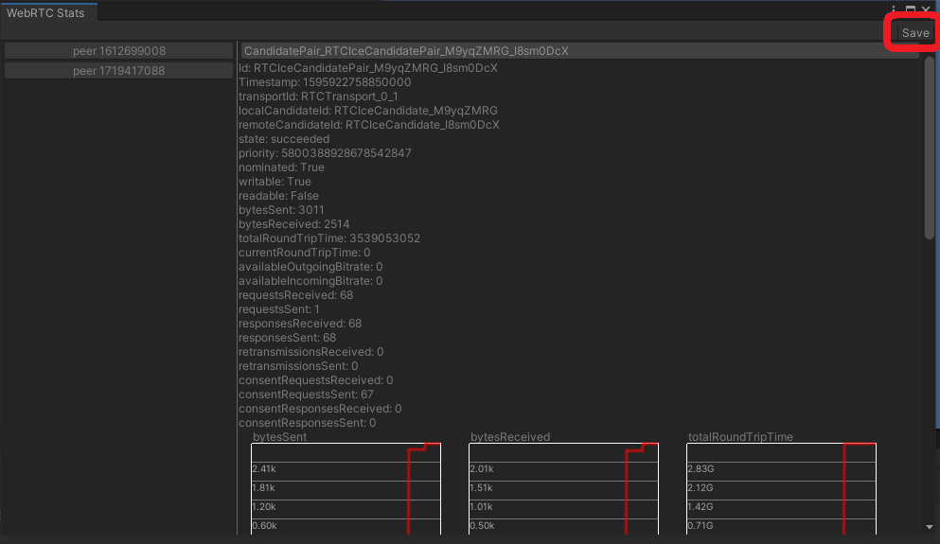Click the bytesSent graph

pyautogui.click(x=346, y=489)
